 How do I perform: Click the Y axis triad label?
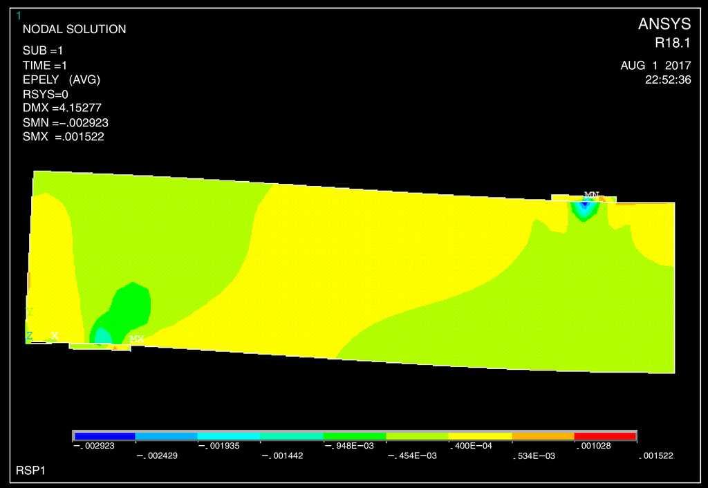(x=29, y=312)
